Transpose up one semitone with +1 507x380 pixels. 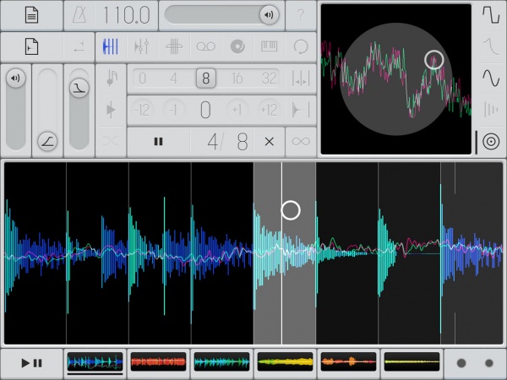pos(237,110)
